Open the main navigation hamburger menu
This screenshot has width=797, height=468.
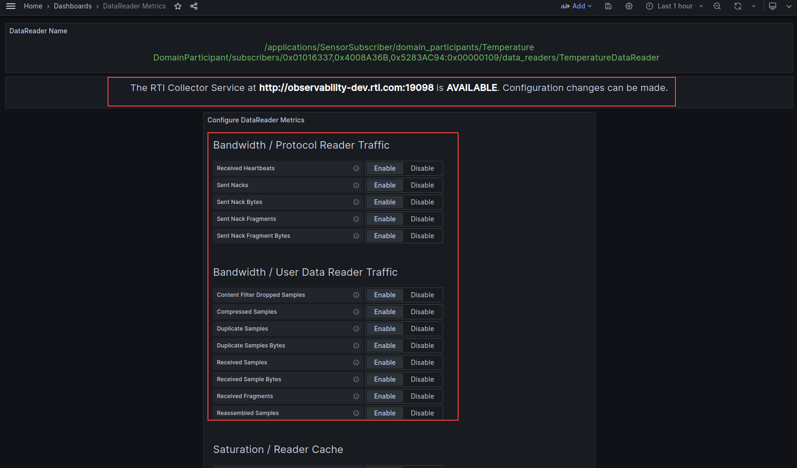(x=10, y=6)
